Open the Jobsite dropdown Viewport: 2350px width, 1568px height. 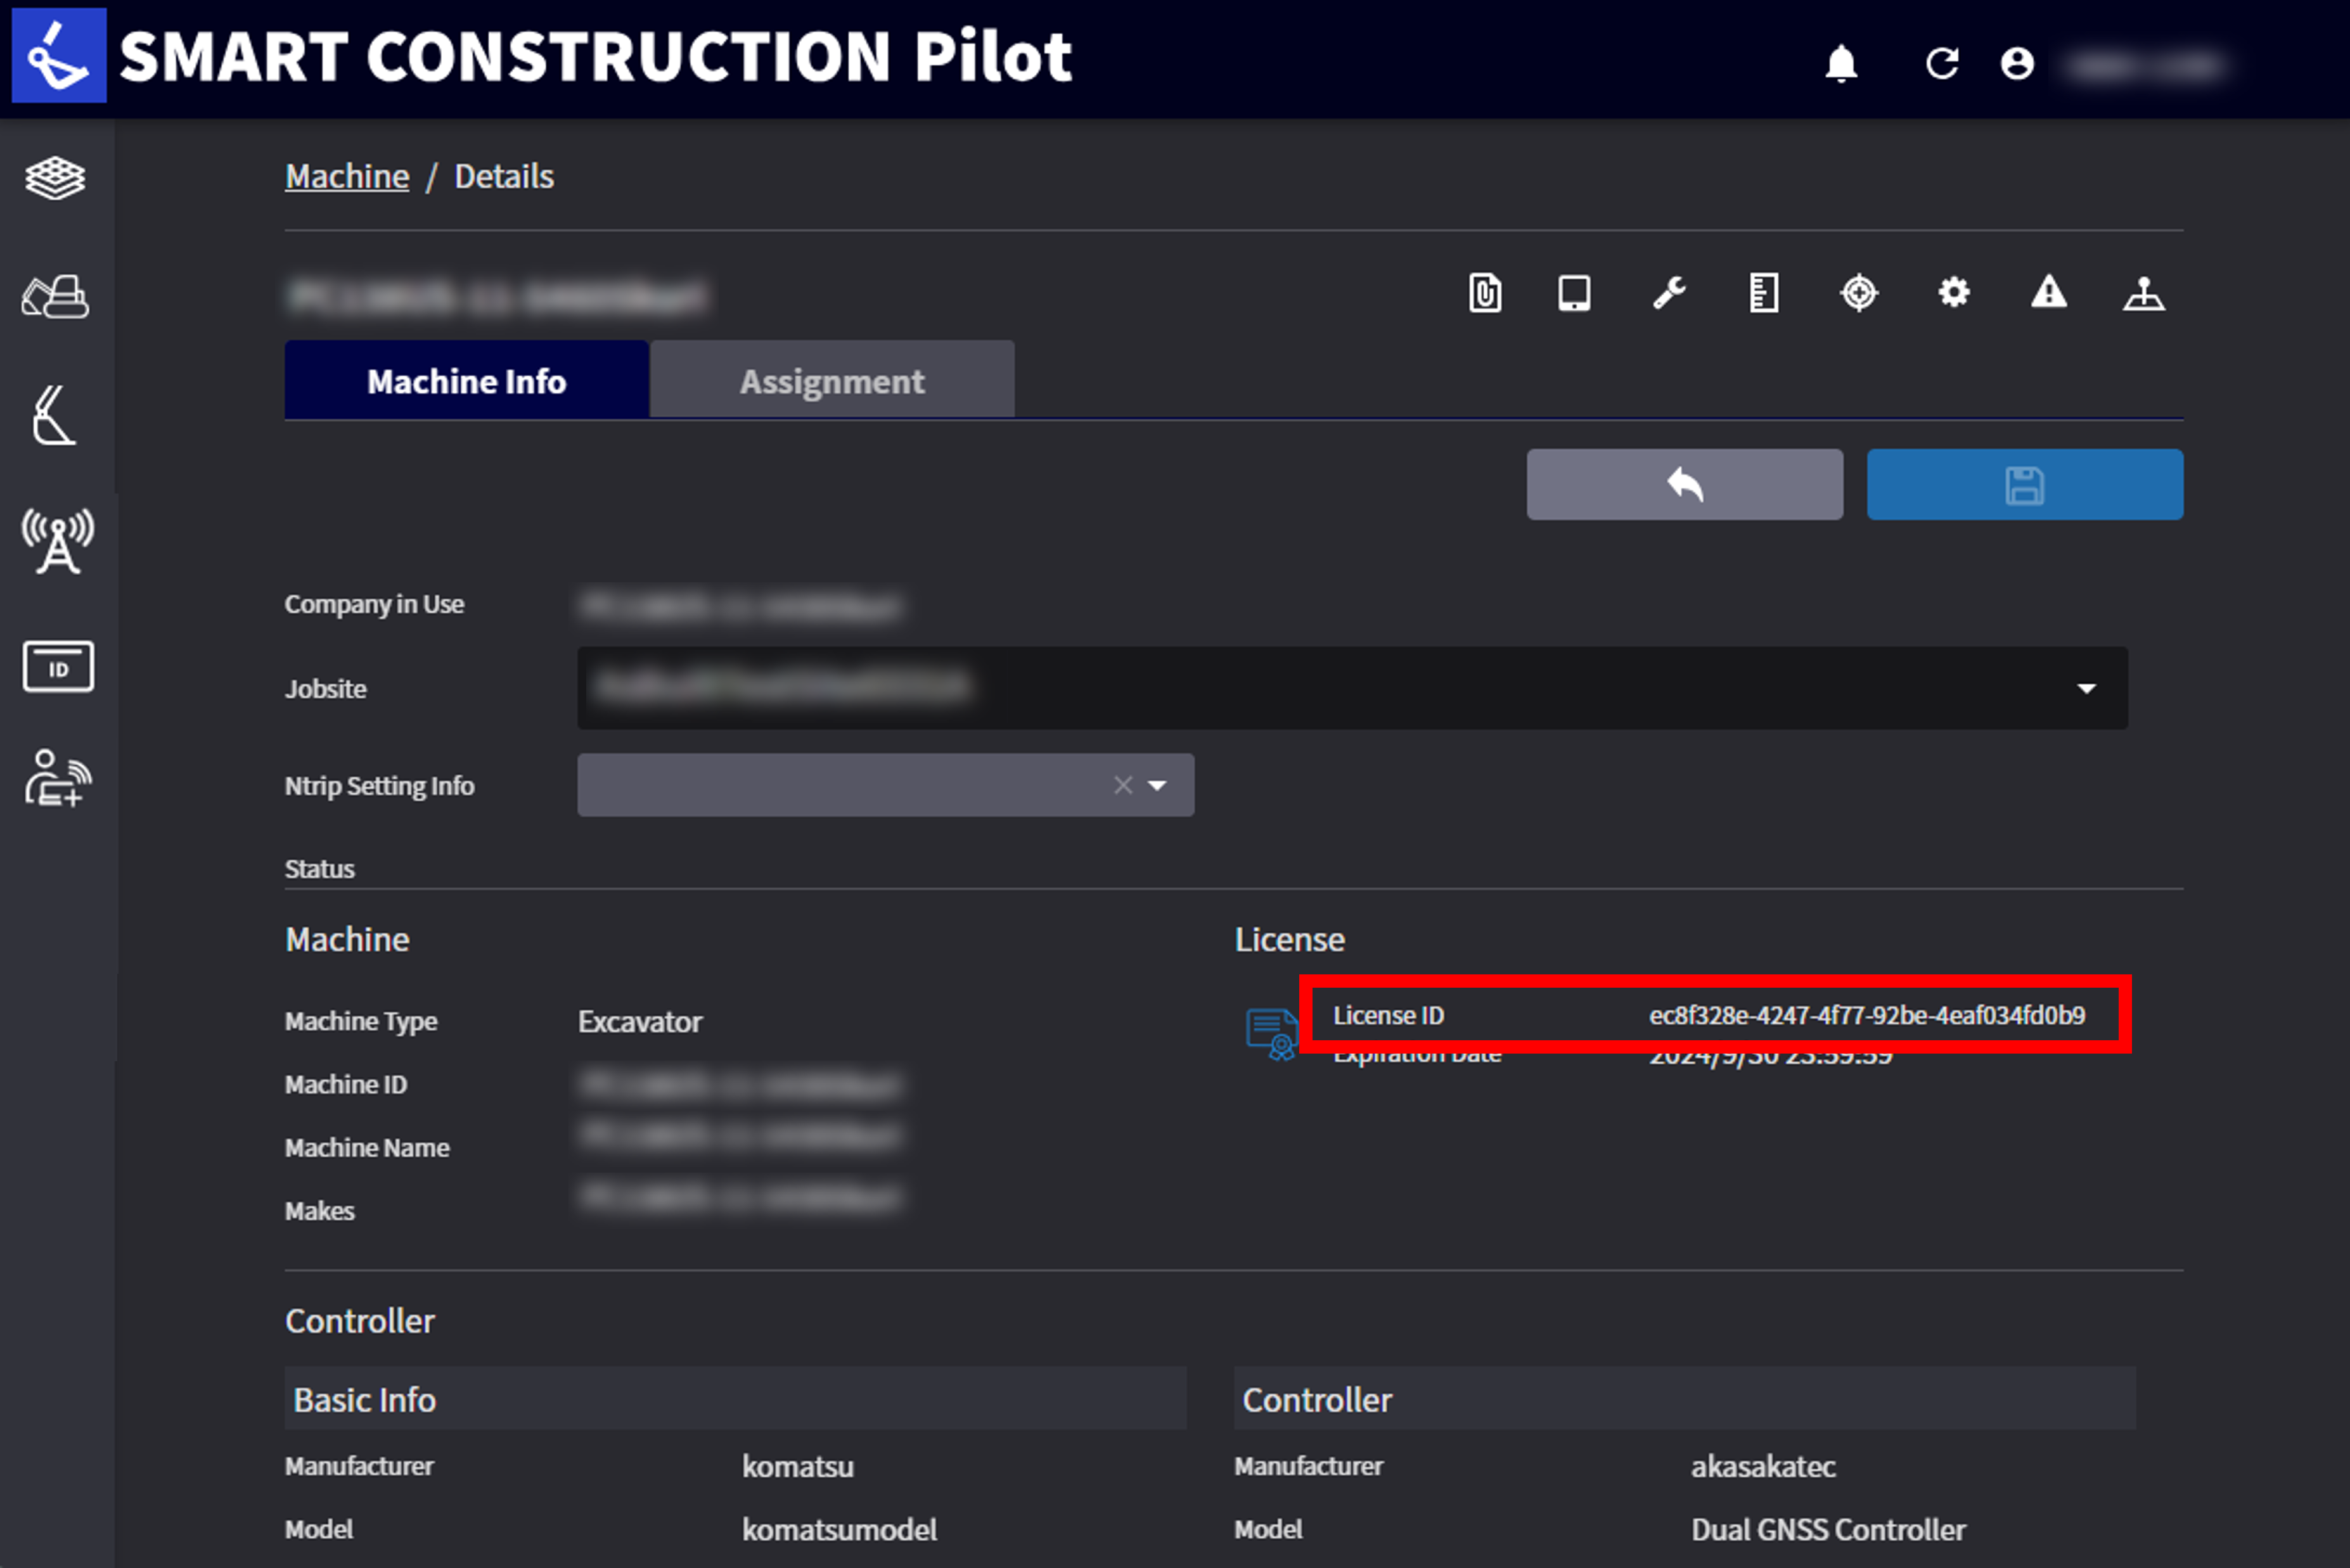[1352, 688]
